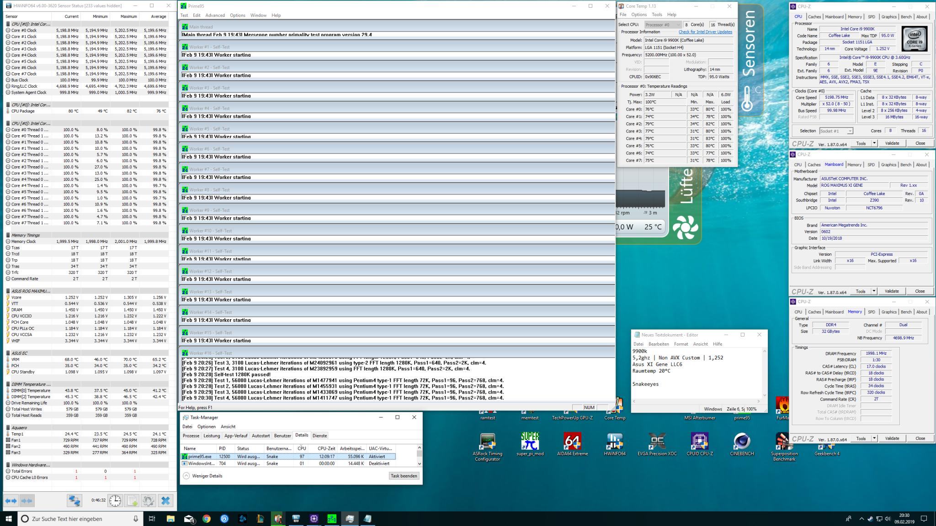Open Prime95 Advanced menu
The image size is (936, 526).
point(215,16)
